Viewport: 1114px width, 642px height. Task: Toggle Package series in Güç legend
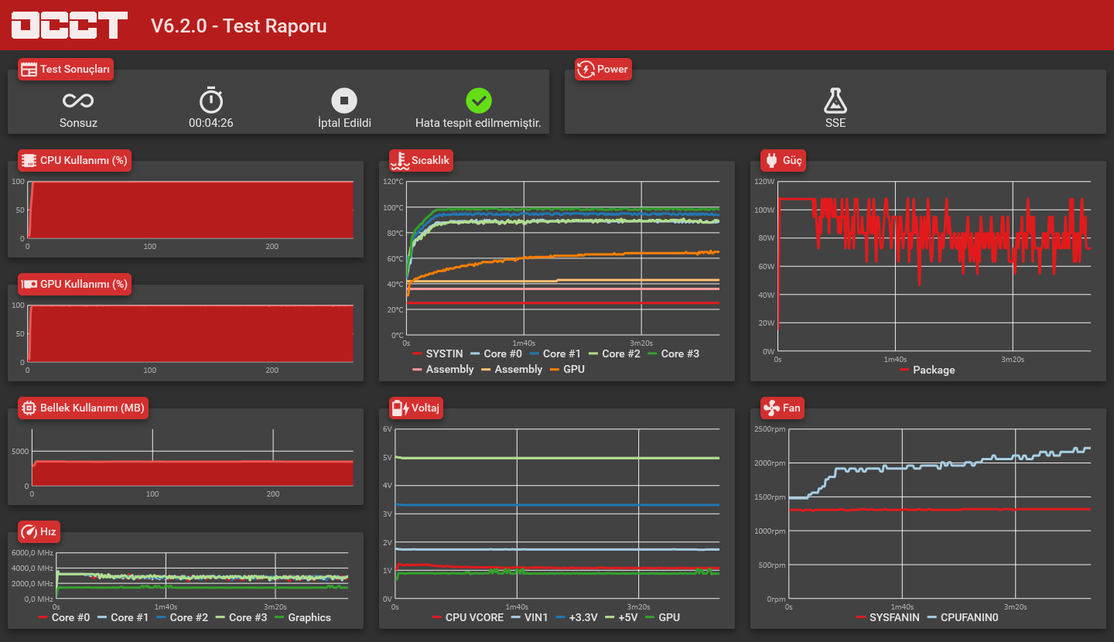pos(928,370)
